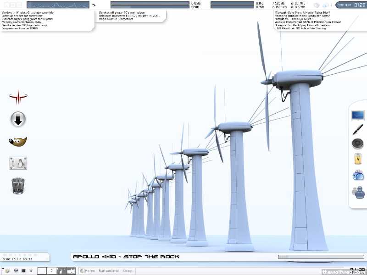Viewport: 367px width, 275px height.
Task: Open the speaker sound icon in dock
Action: (x=358, y=144)
